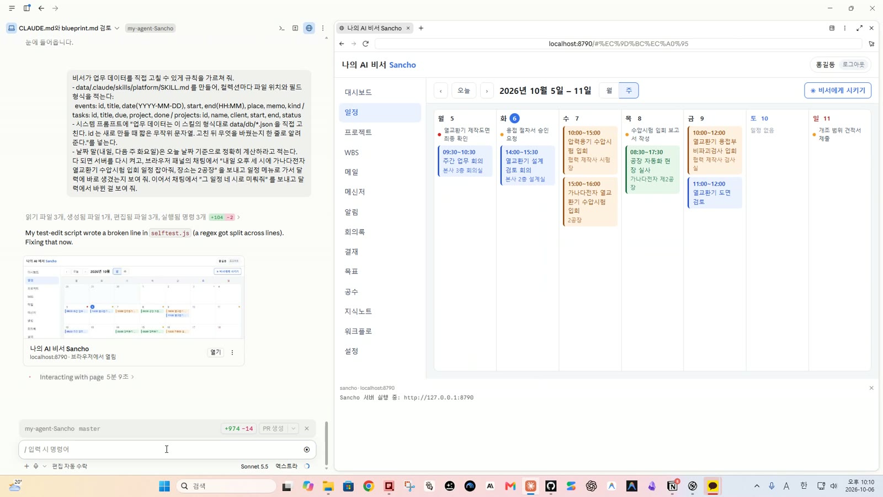883x497 pixels.
Task: Go back with the chat panel's left arrow
Action: (41, 8)
